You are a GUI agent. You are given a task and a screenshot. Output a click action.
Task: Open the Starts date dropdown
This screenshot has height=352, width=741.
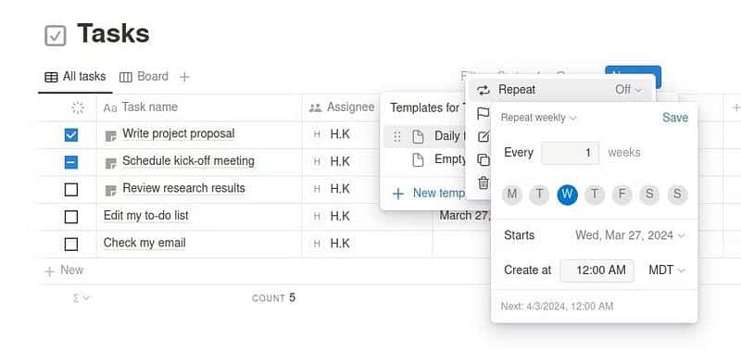point(630,235)
